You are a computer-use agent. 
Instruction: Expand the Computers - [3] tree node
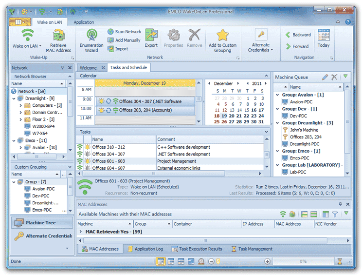pos(21,105)
